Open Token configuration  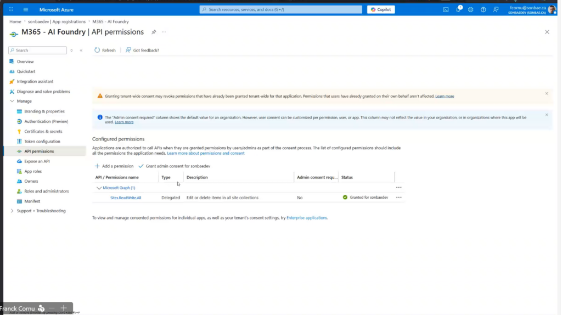point(42,142)
